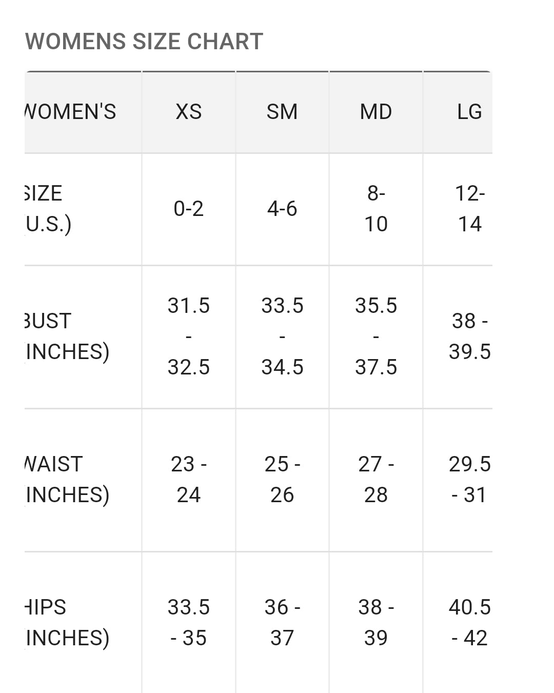Select the XS column header
This screenshot has width=554, height=693.
coord(188,112)
